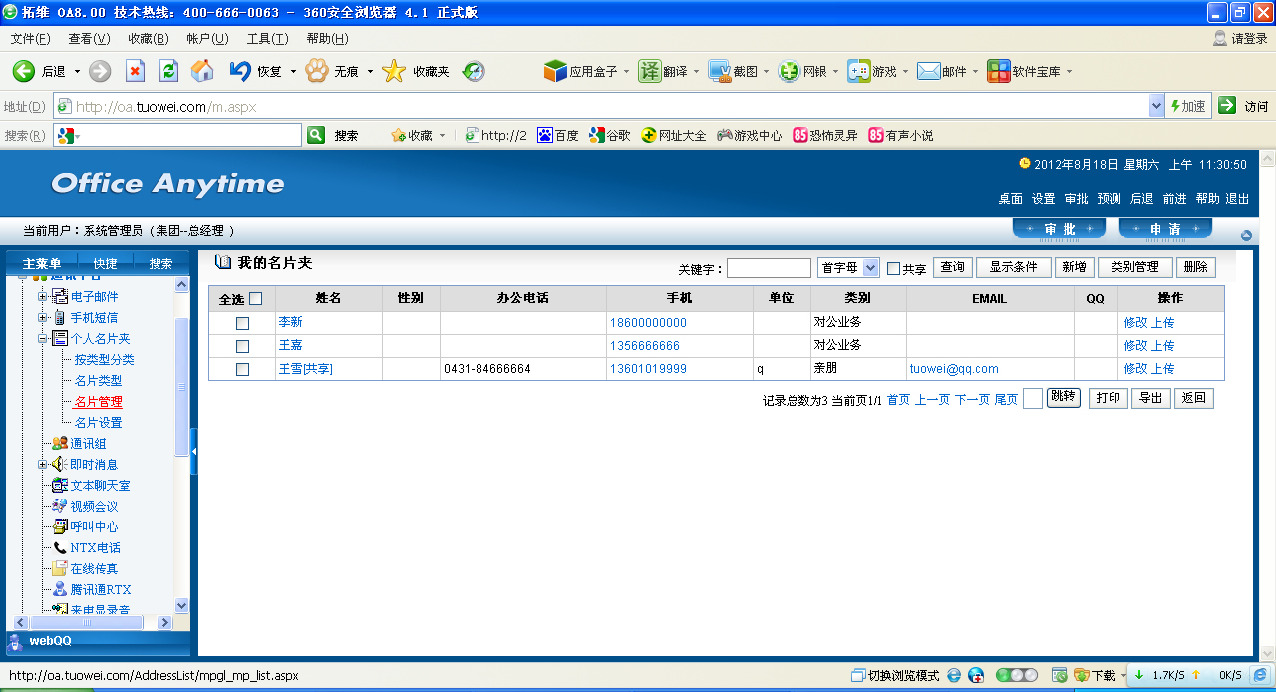The image size is (1276, 692).
Task: Open the 首字母 dropdown
Action: pyautogui.click(x=870, y=267)
